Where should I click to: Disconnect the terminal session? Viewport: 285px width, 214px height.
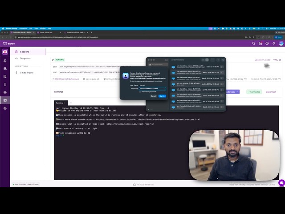271,92
